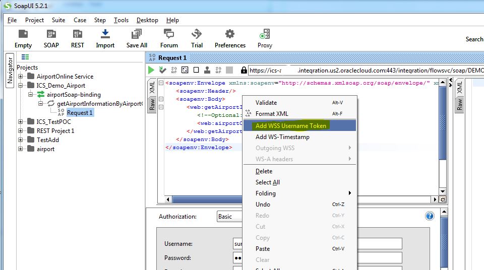Viewport: 484px width, 270px height.
Task: Select Validate in context menu
Action: tap(299, 102)
